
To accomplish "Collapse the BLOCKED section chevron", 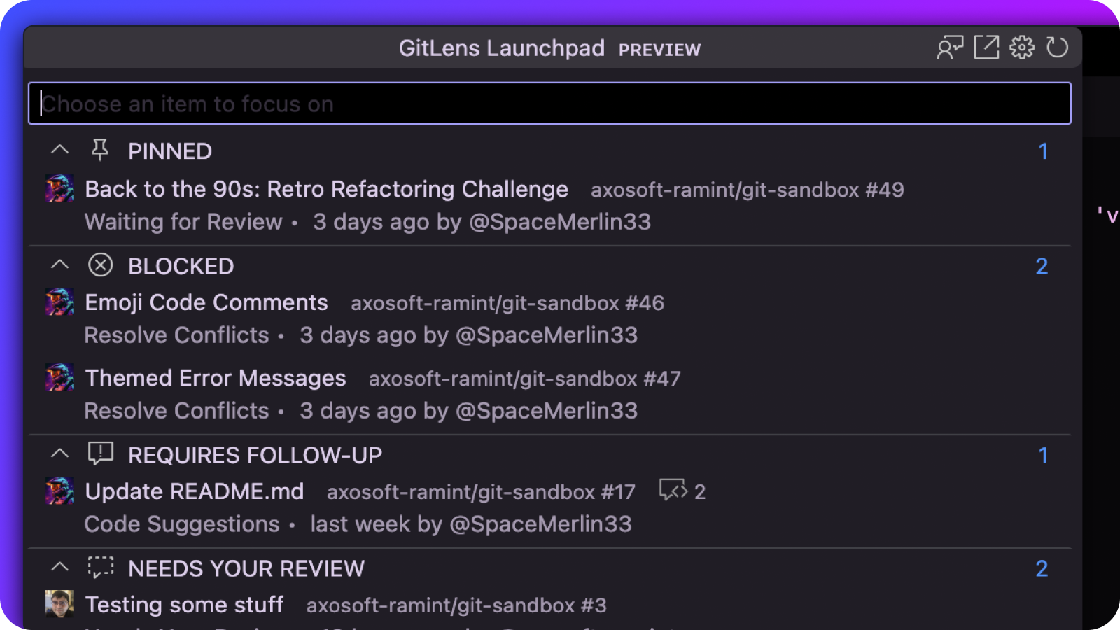I will [60, 265].
